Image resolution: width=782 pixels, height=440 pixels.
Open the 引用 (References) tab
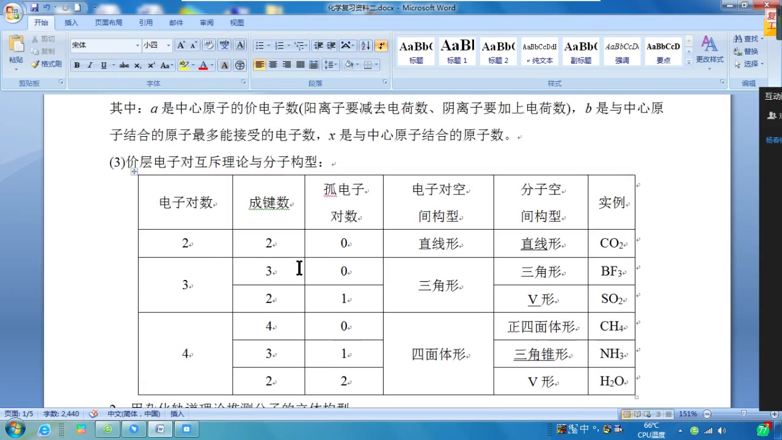pyautogui.click(x=145, y=23)
